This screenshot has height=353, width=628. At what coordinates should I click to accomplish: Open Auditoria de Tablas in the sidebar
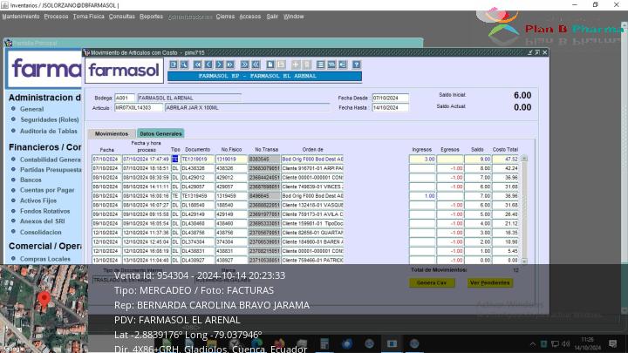[x=49, y=131]
